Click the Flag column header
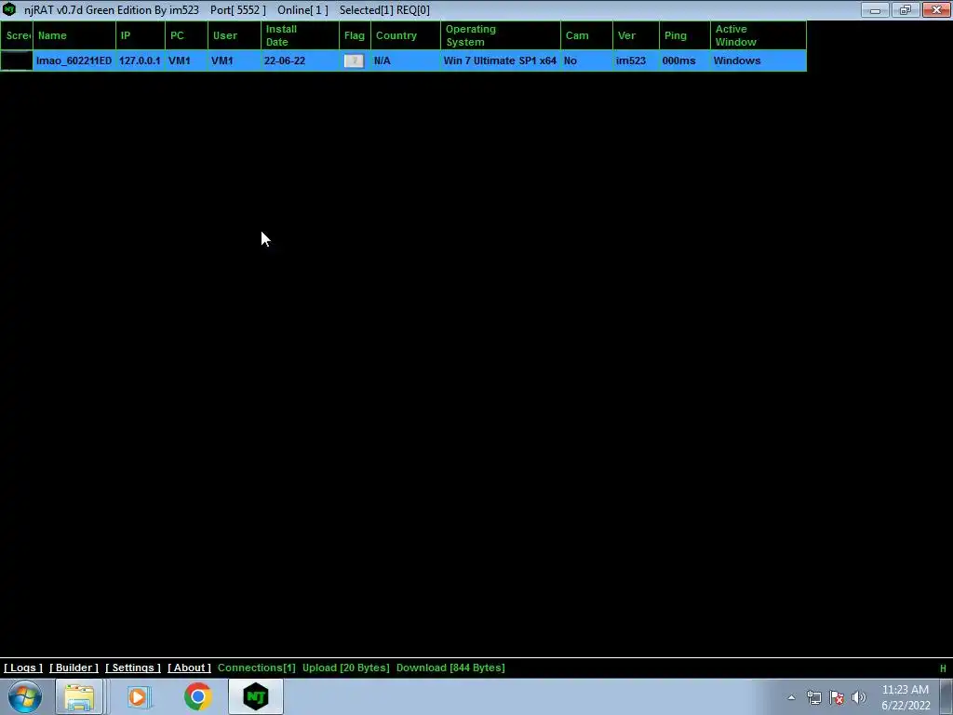The height and width of the screenshot is (715, 953). pyautogui.click(x=355, y=35)
